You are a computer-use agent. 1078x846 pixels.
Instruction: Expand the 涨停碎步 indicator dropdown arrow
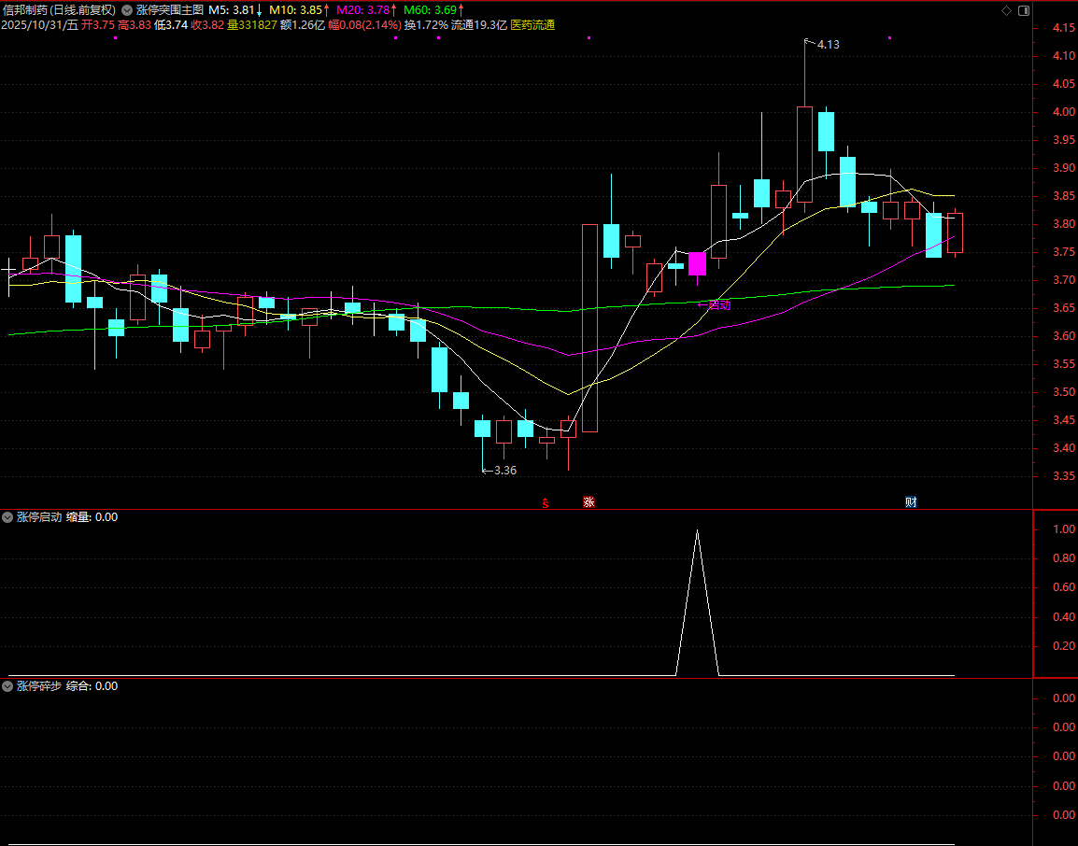(7, 685)
